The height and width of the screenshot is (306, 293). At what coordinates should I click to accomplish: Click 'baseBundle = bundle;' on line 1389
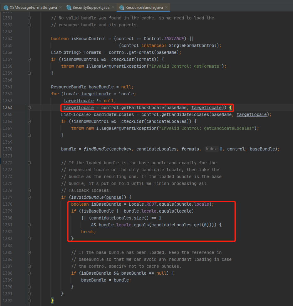[106, 280]
